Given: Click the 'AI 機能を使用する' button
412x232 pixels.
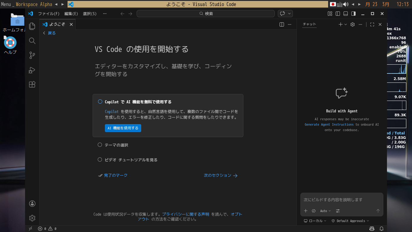Looking at the screenshot, I should [x=123, y=128].
